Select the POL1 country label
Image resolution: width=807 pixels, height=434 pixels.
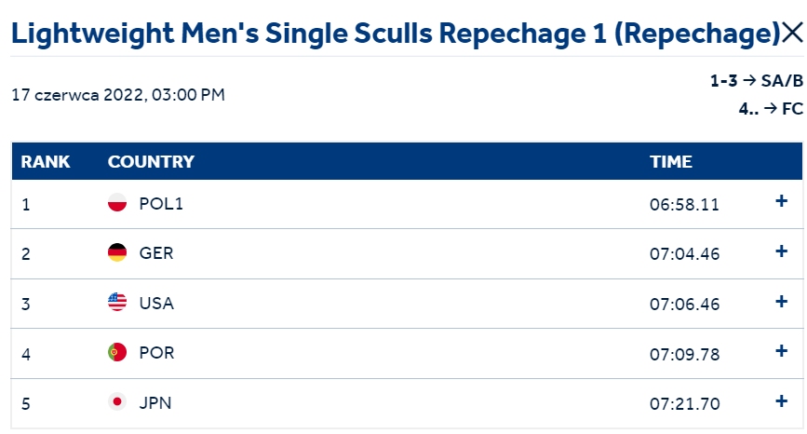(161, 204)
